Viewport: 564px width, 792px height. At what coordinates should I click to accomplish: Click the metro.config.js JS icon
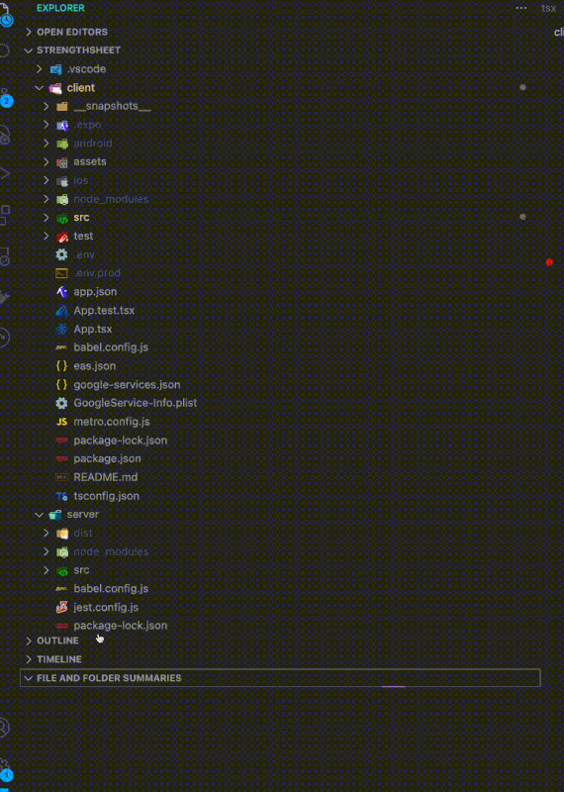click(x=61, y=422)
